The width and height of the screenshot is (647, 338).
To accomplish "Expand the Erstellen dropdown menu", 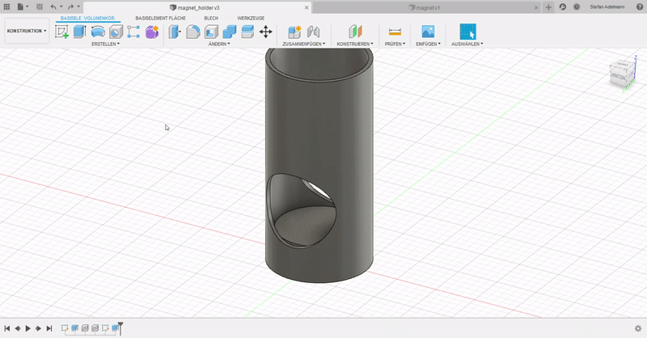I will tap(105, 44).
